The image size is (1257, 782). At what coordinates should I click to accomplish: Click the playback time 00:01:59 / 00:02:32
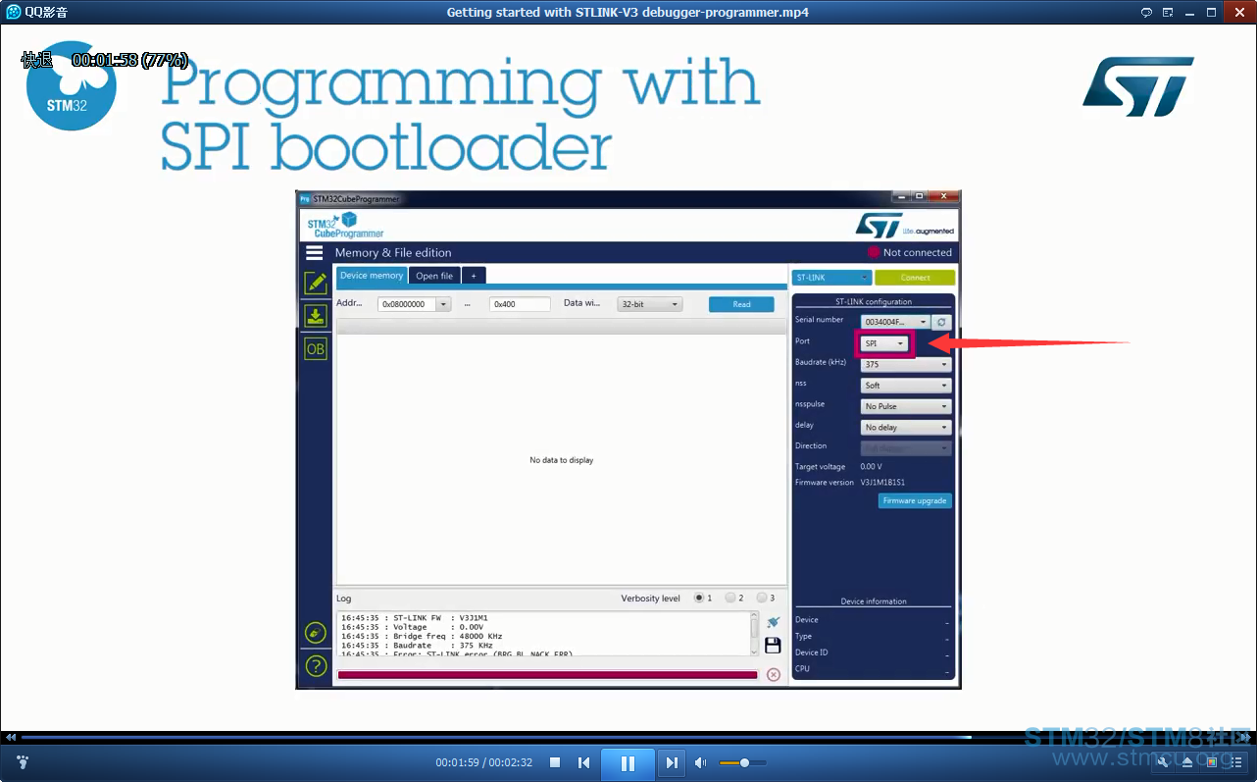click(x=484, y=762)
